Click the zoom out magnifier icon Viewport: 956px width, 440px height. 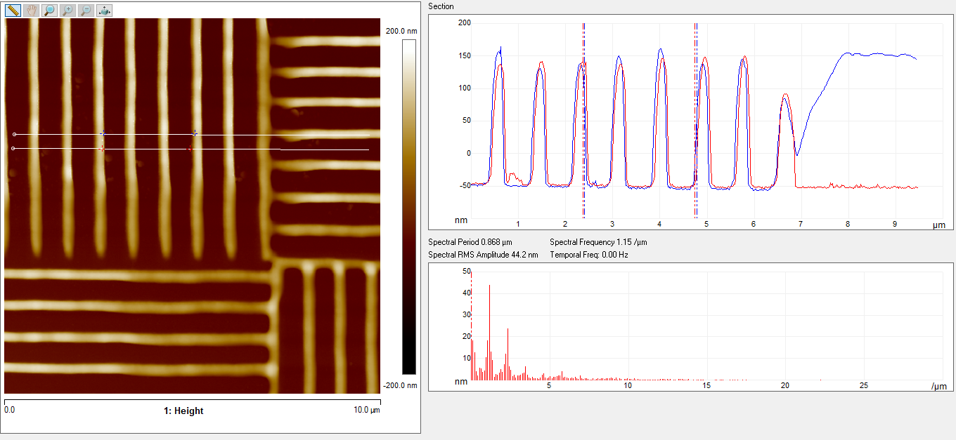click(85, 10)
